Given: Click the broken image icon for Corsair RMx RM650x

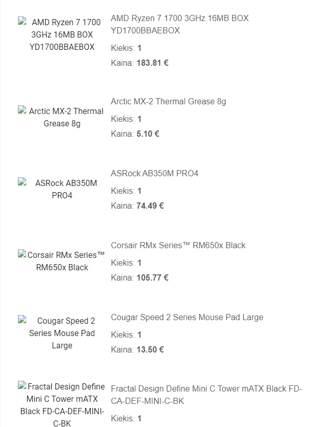Looking at the screenshot, I should click(x=22, y=254).
